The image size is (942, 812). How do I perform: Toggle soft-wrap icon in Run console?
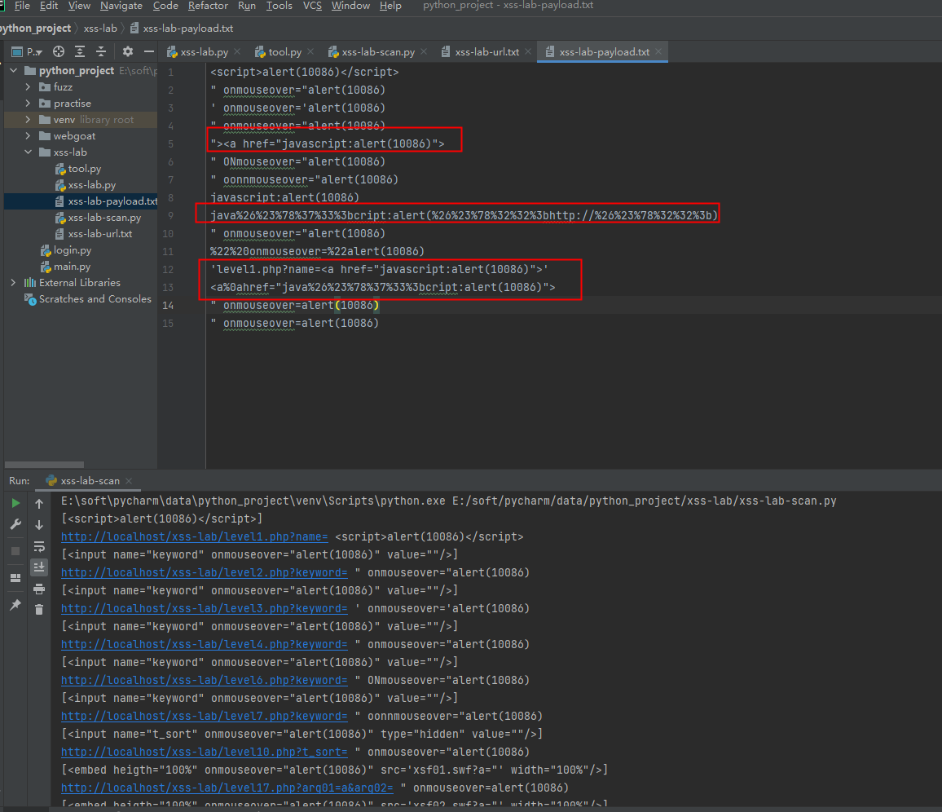39,546
